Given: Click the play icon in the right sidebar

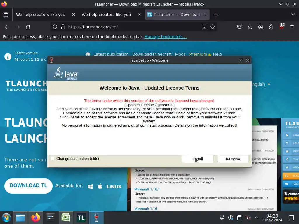Looking at the screenshot, I should tap(287, 135).
